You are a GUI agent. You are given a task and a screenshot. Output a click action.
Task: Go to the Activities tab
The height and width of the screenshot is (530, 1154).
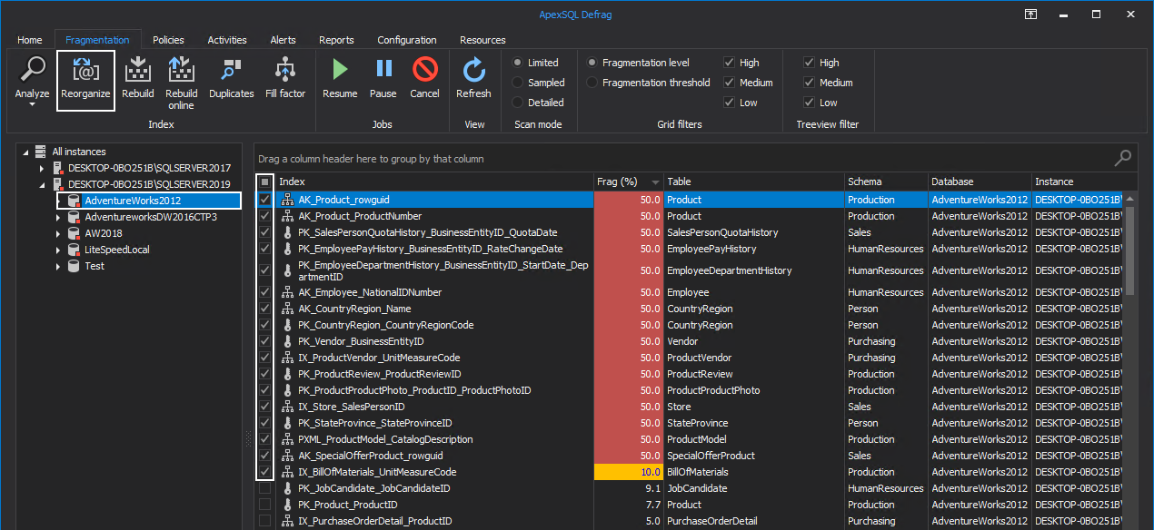(227, 40)
